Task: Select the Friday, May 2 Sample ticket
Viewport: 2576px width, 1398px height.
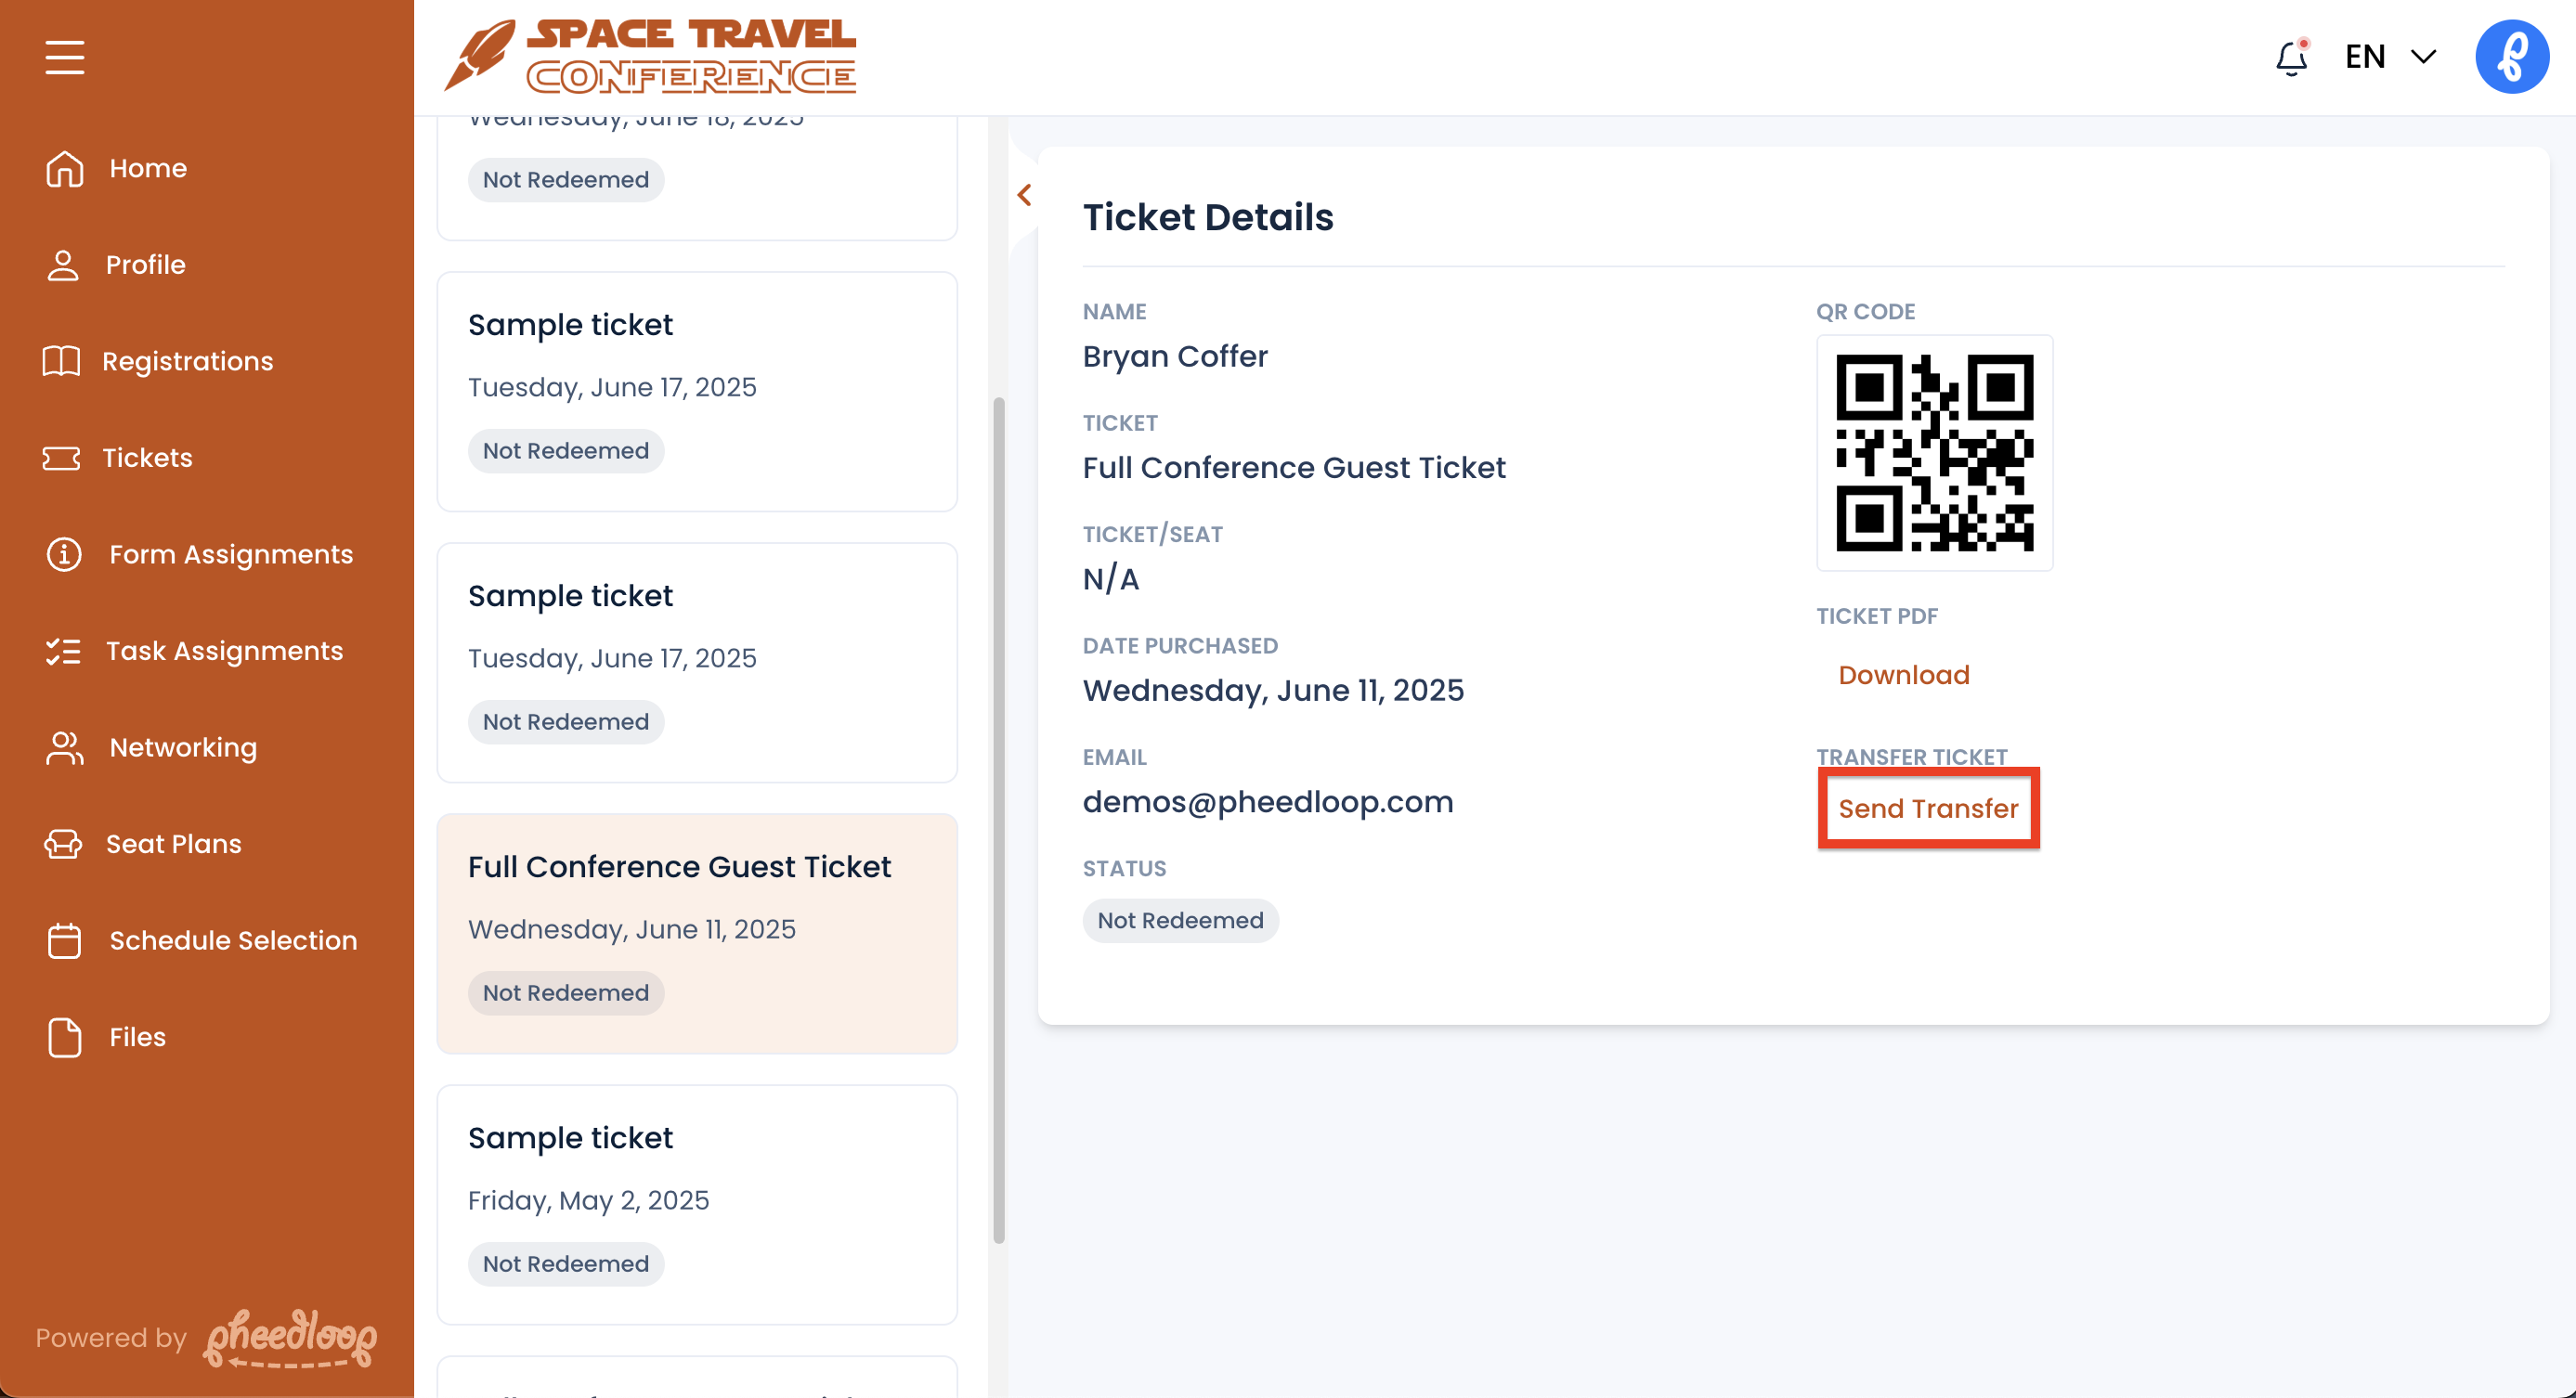Action: click(x=697, y=1203)
